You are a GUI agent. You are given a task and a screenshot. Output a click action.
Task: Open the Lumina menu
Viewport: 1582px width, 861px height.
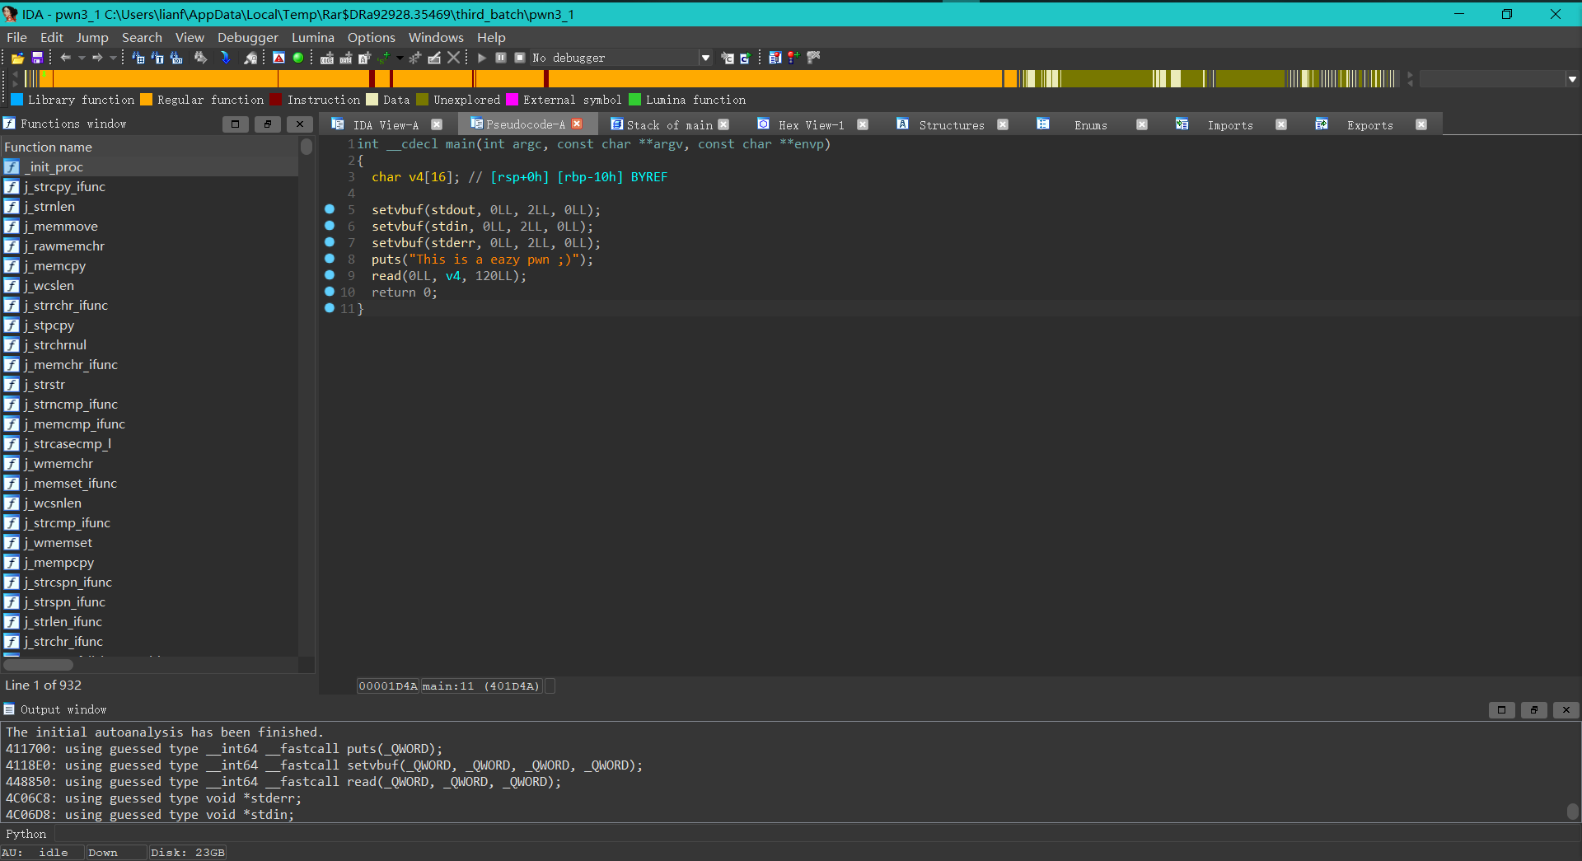[313, 37]
